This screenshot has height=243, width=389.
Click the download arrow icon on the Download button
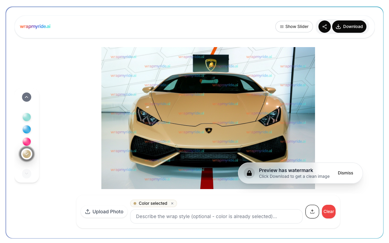[339, 26]
